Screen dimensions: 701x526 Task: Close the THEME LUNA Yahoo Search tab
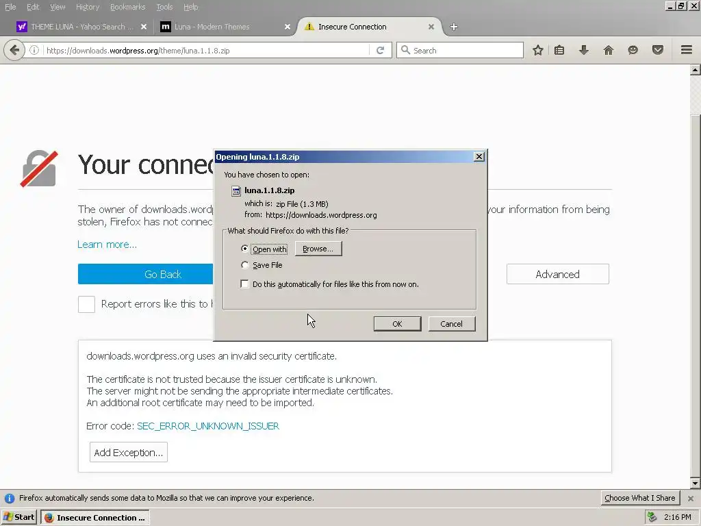pyautogui.click(x=144, y=27)
